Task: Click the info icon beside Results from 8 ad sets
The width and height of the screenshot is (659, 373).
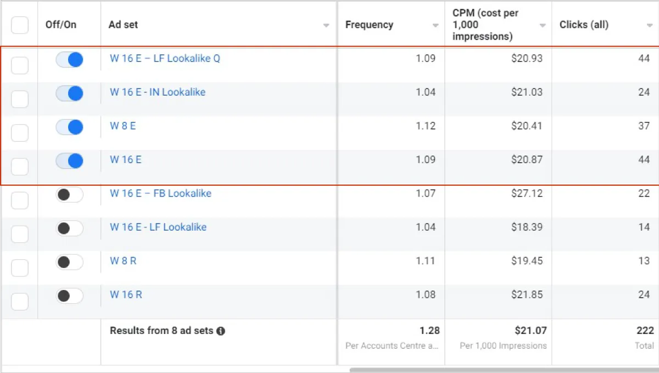Action: point(221,331)
